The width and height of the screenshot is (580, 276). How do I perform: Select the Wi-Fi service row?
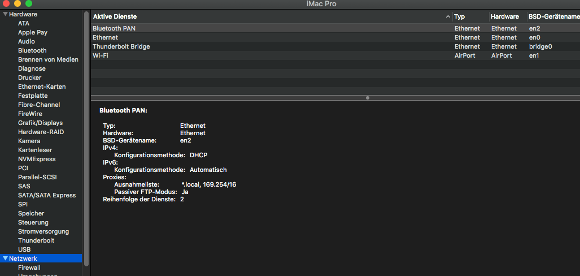pos(335,55)
